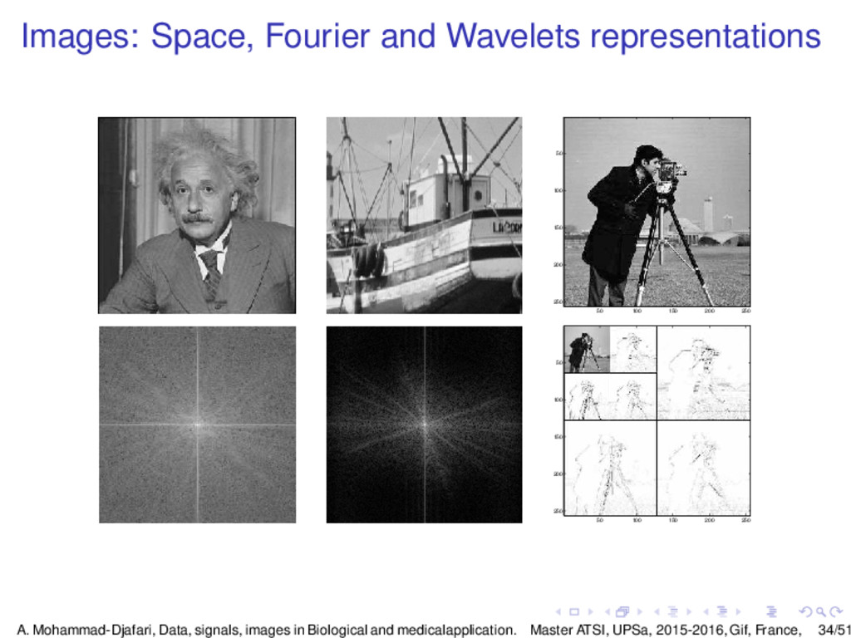Viewport: 851px width, 638px height.
Task: Click next subsection arrow
Action: (689, 612)
